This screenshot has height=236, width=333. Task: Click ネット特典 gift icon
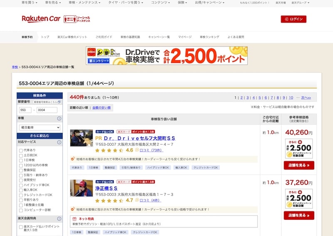(75, 219)
